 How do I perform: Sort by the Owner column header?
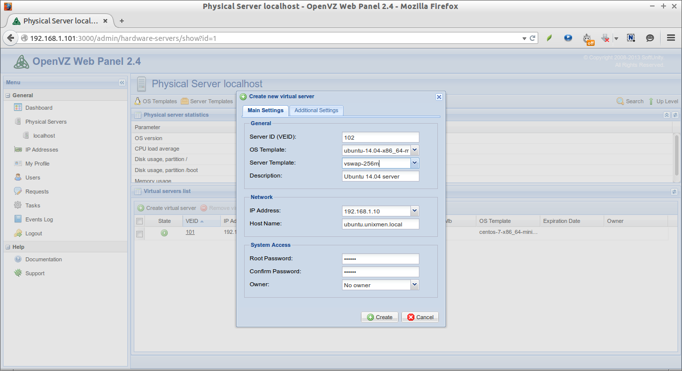tap(636, 221)
